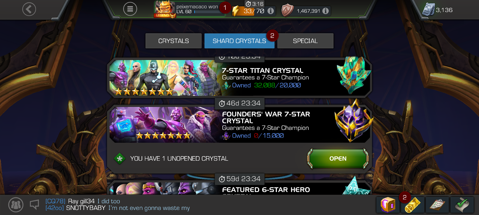
Task: Select the Featured 6-Star Hero crystal
Action: [239, 188]
